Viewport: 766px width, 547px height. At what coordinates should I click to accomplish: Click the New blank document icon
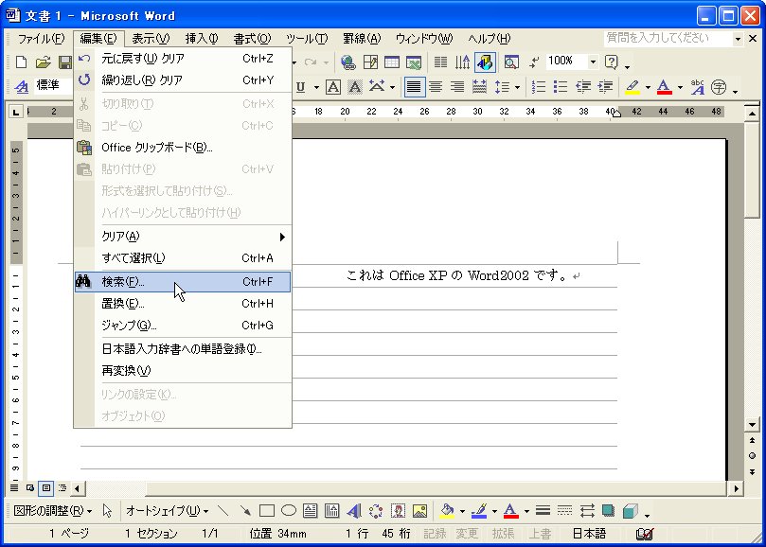coord(22,62)
